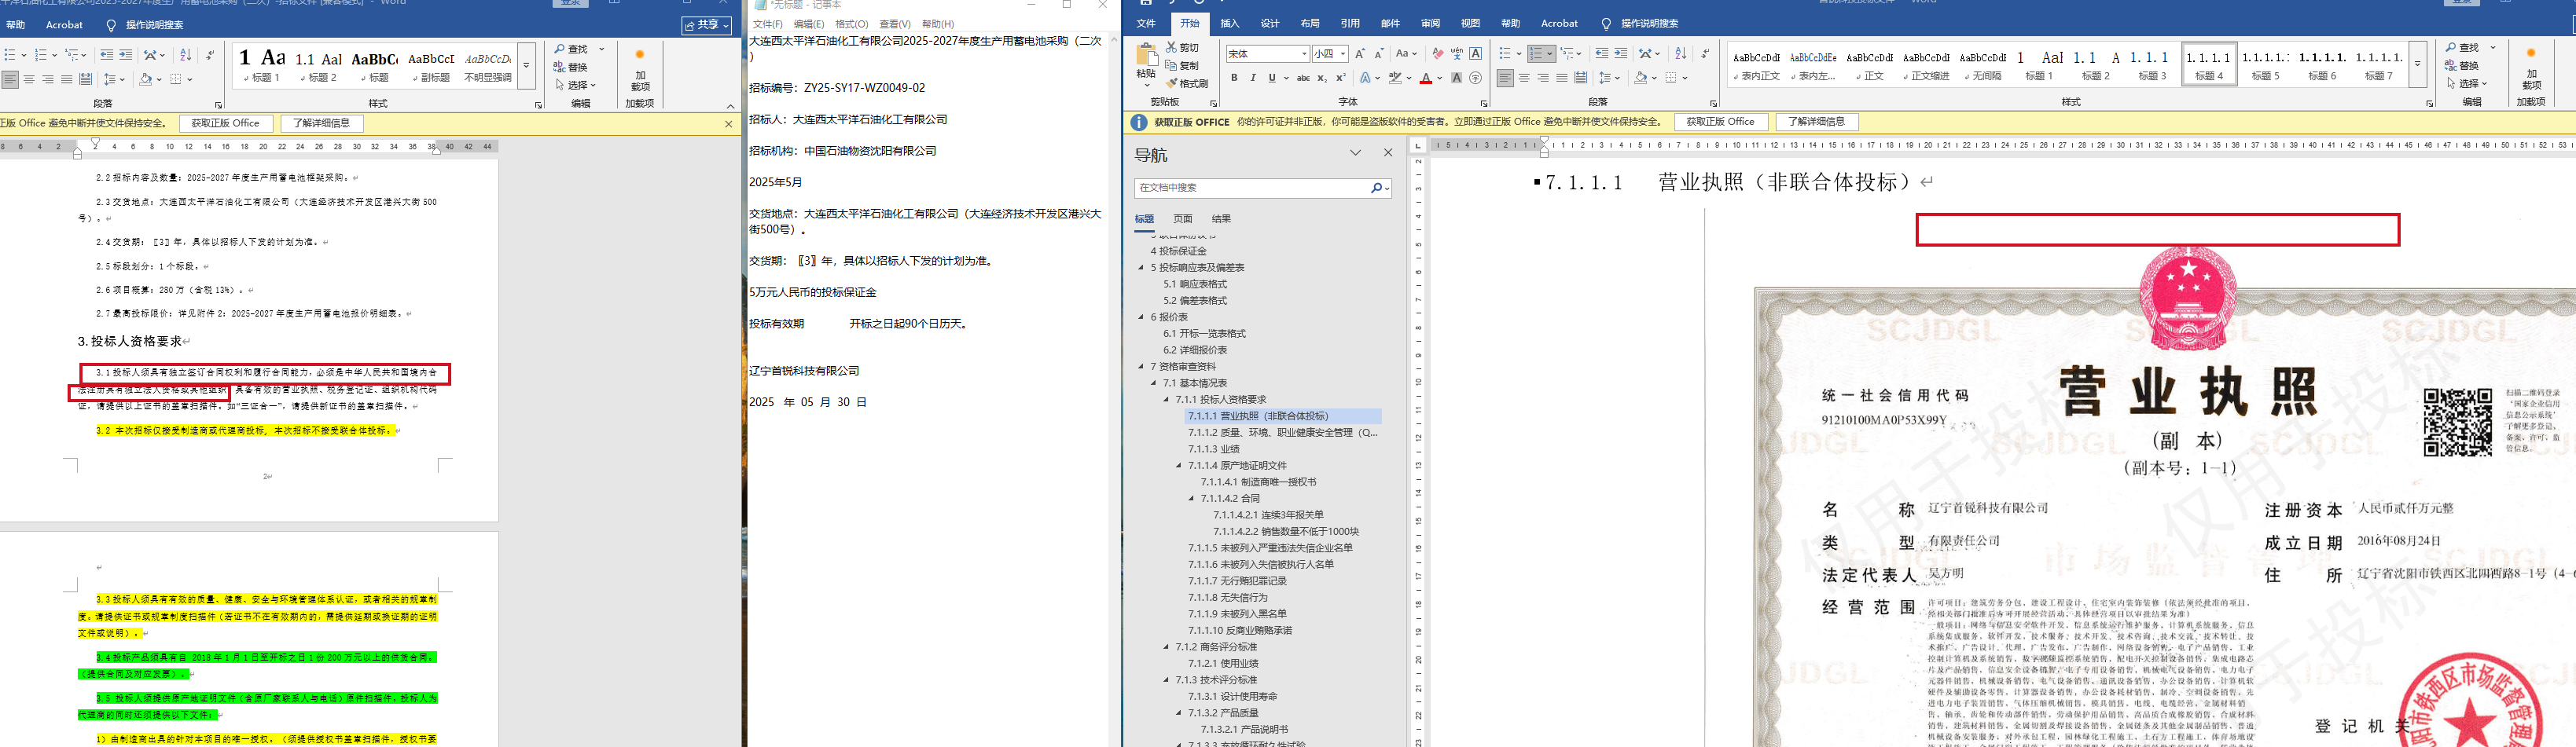Toggle Underline formatting
The width and height of the screenshot is (2576, 747).
tap(1272, 78)
